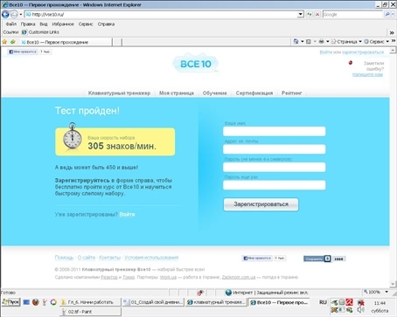
Task: Click the Зарегистрироваться button
Action: (261, 204)
